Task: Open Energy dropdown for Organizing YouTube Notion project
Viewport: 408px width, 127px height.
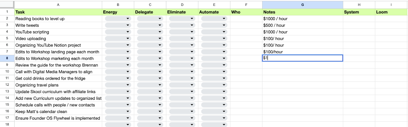Action: (x=118, y=45)
